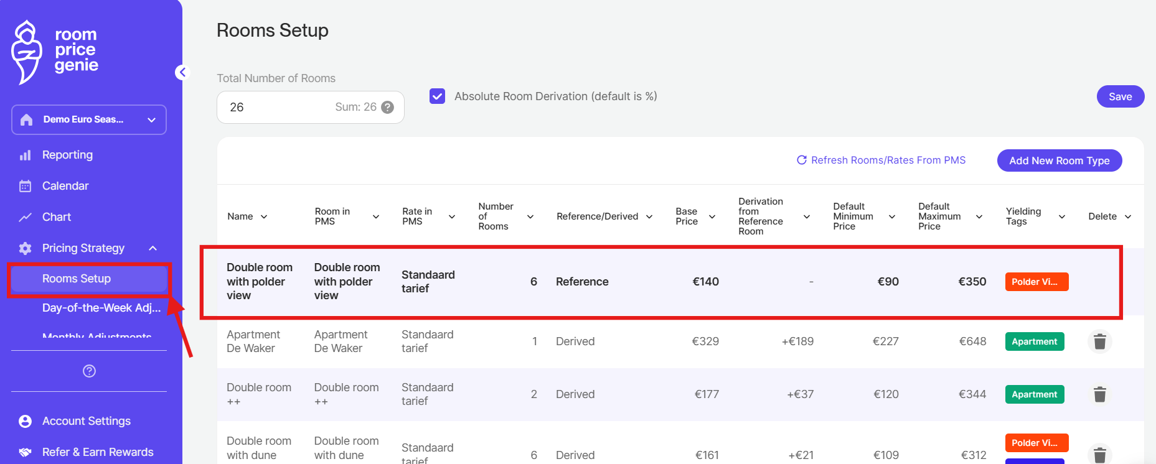Delete the Double room ++ row
The image size is (1156, 464).
coord(1099,394)
